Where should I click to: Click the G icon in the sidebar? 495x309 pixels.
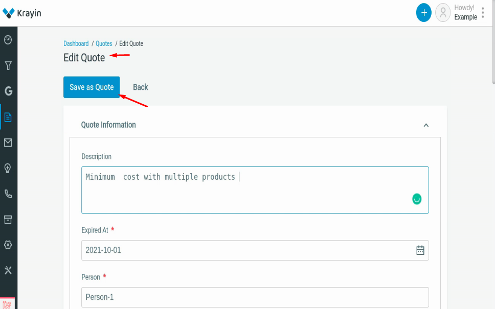(8, 90)
